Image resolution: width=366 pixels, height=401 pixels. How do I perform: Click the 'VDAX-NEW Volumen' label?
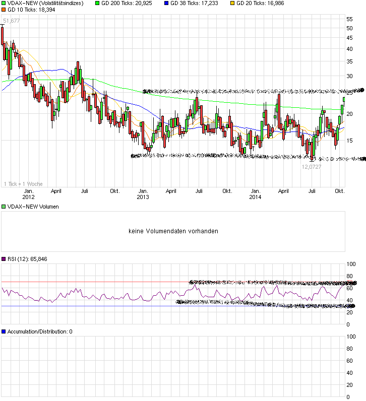(x=33, y=207)
